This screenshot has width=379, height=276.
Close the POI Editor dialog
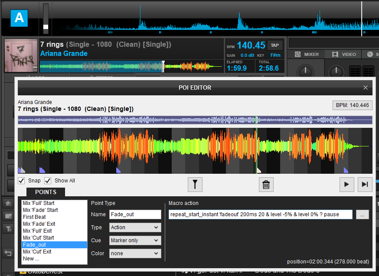pyautogui.click(x=366, y=88)
